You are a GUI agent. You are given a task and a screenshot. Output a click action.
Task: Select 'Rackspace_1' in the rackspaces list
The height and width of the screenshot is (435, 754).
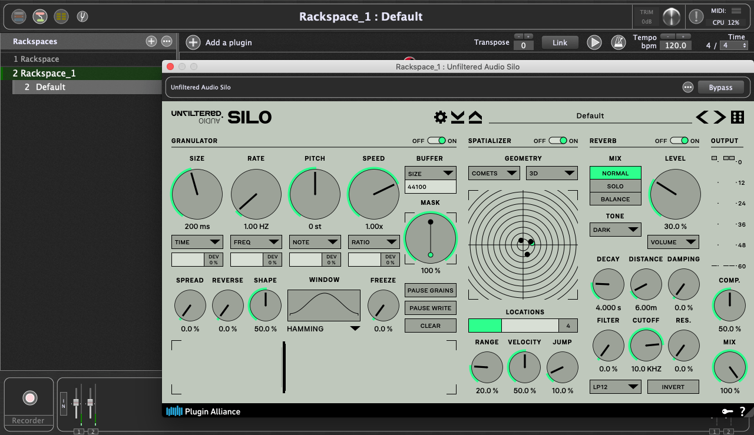click(81, 73)
